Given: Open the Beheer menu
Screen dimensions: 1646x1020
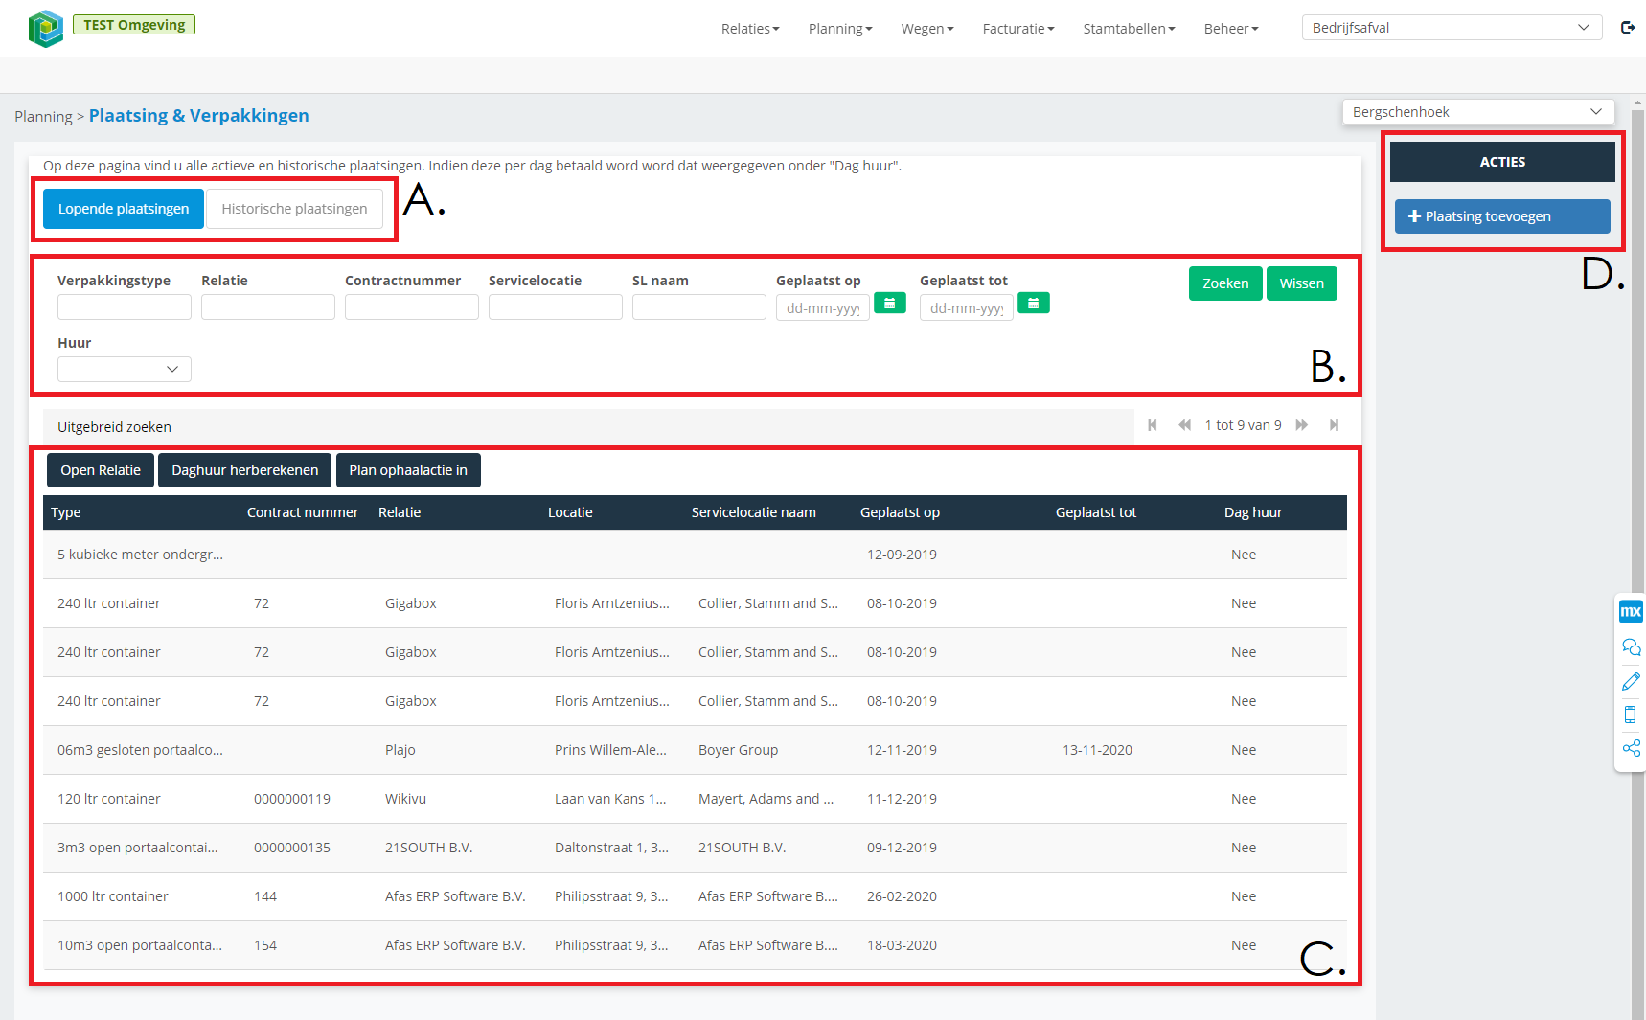Looking at the screenshot, I should [1231, 29].
